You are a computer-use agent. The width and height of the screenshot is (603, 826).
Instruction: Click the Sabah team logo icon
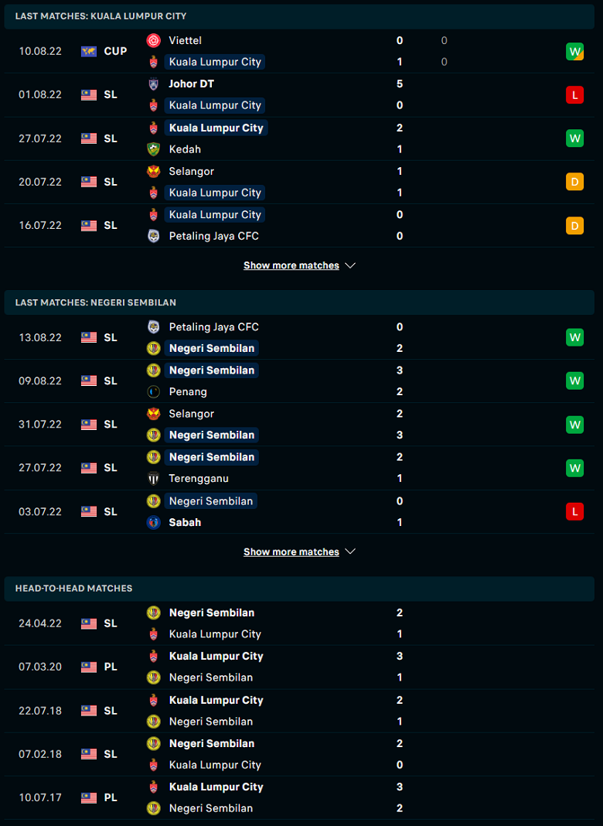154,522
